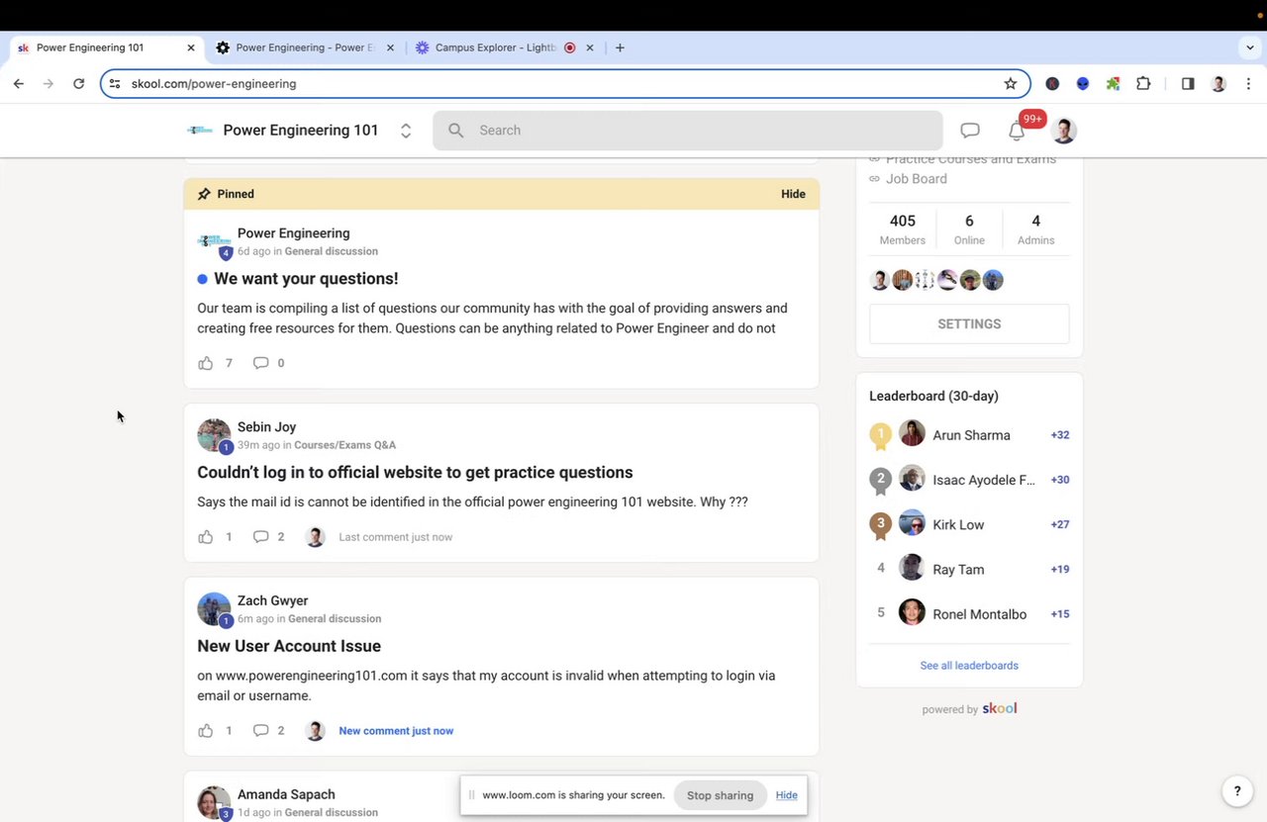1267x822 pixels.
Task: Click Kirk Low's leaderboard avatar
Action: (x=912, y=524)
